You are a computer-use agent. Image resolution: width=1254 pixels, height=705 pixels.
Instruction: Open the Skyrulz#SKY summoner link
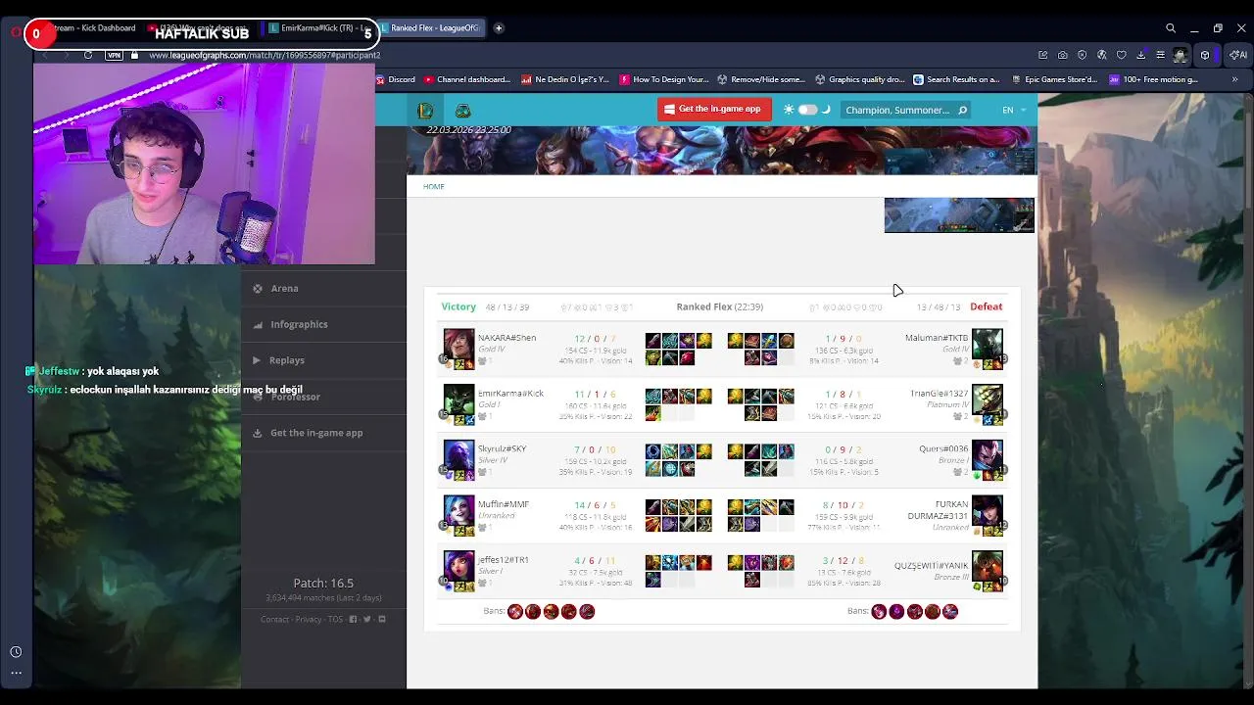(x=502, y=448)
